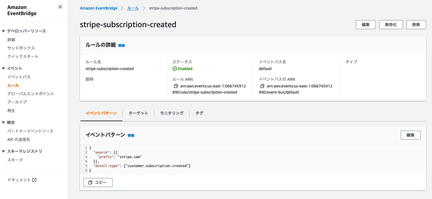The width and height of the screenshot is (432, 199).
Task: Open パートナーイベントソース in the sidebar
Action: [x=30, y=131]
